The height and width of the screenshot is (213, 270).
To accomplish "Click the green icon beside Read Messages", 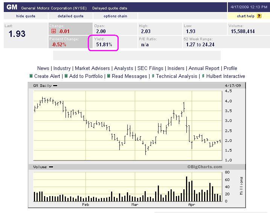I will click(109, 76).
